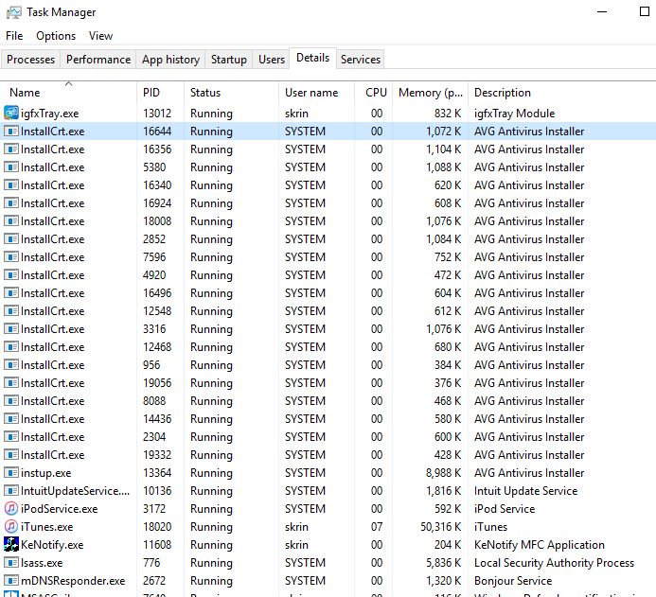Click the KeNotify.exe process icon

coord(10,544)
